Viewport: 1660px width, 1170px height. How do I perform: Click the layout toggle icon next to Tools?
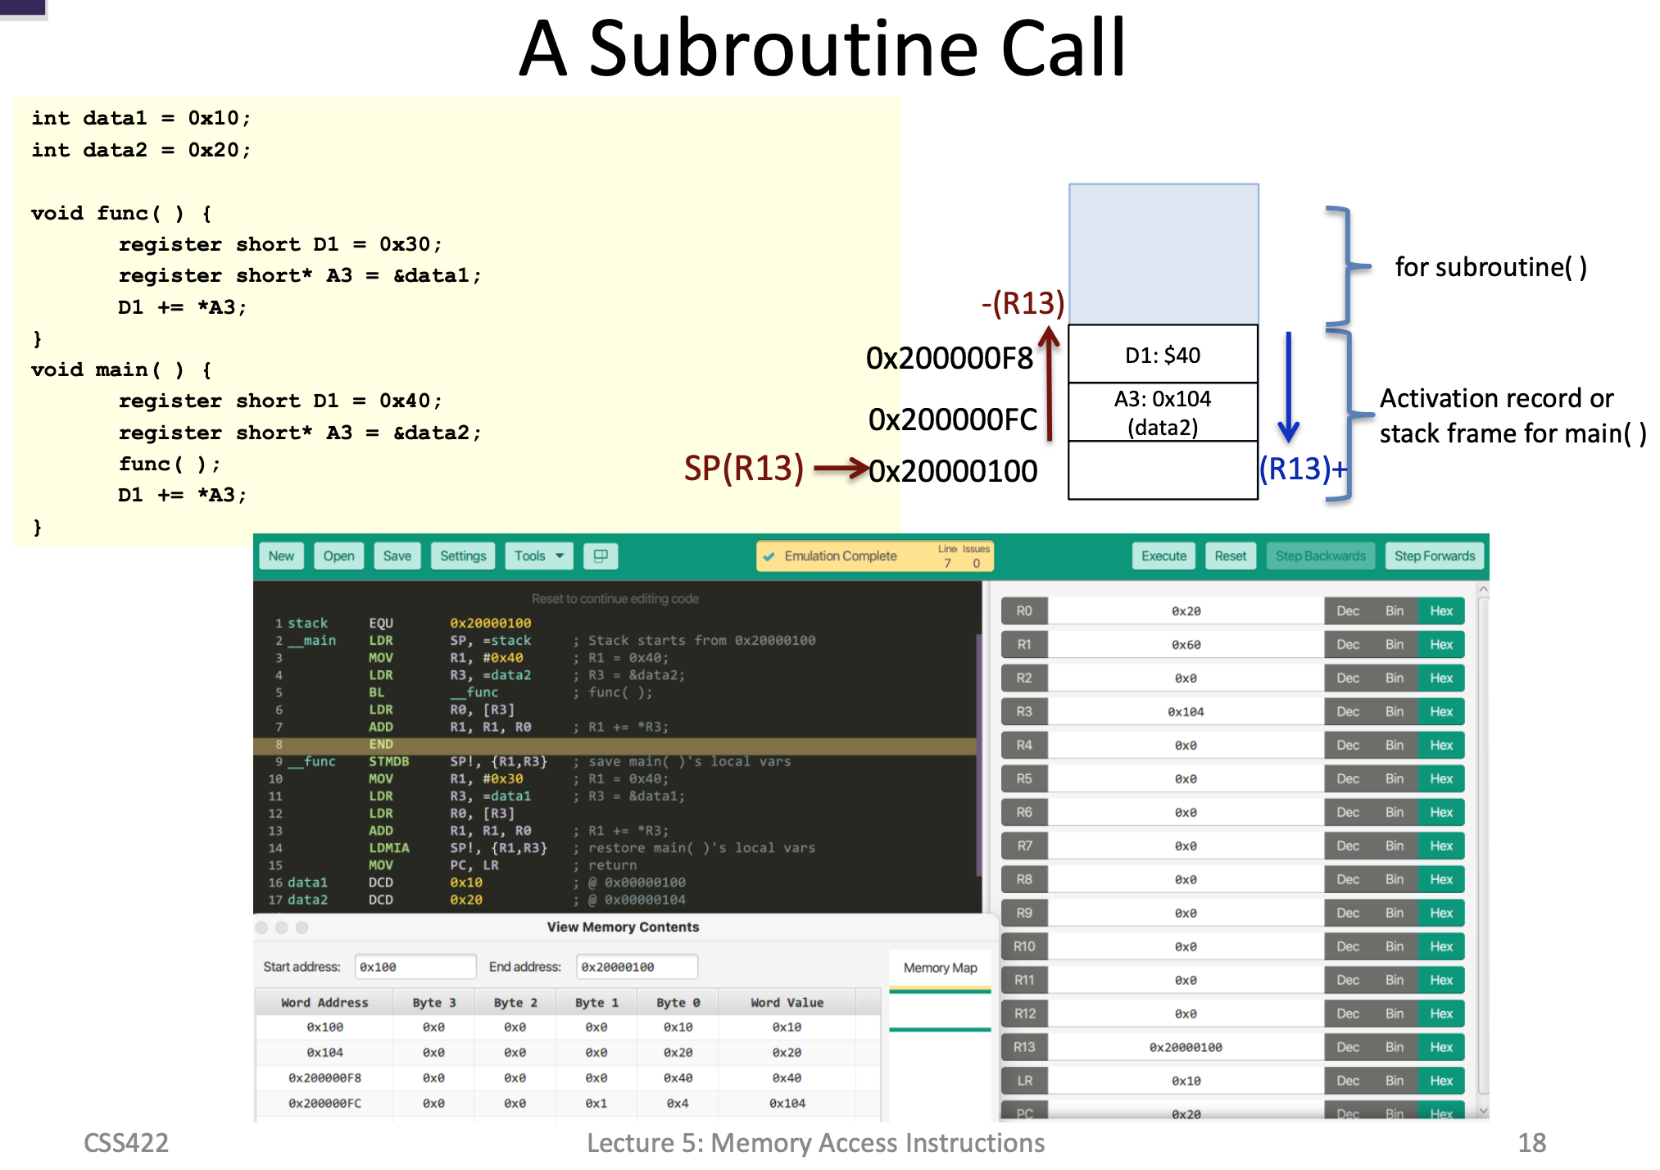click(x=601, y=556)
